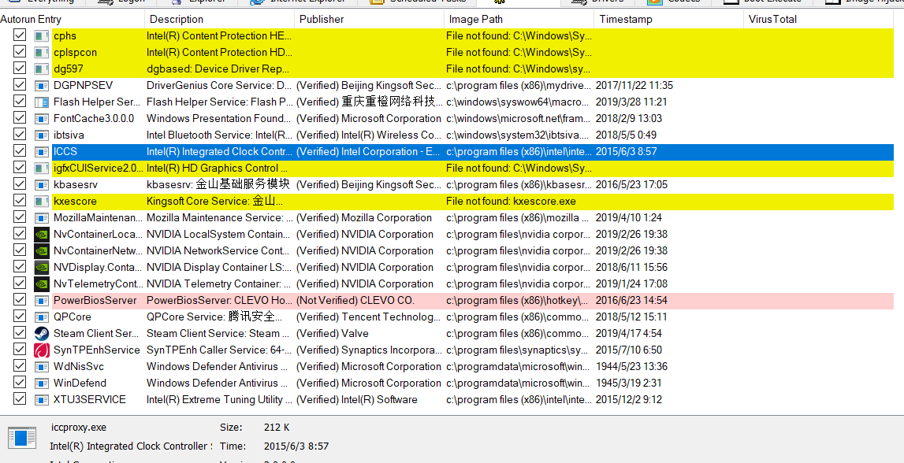This screenshot has width=904, height=463.
Task: Click the icon beside Flash Helper Service entry
Action: tap(42, 102)
